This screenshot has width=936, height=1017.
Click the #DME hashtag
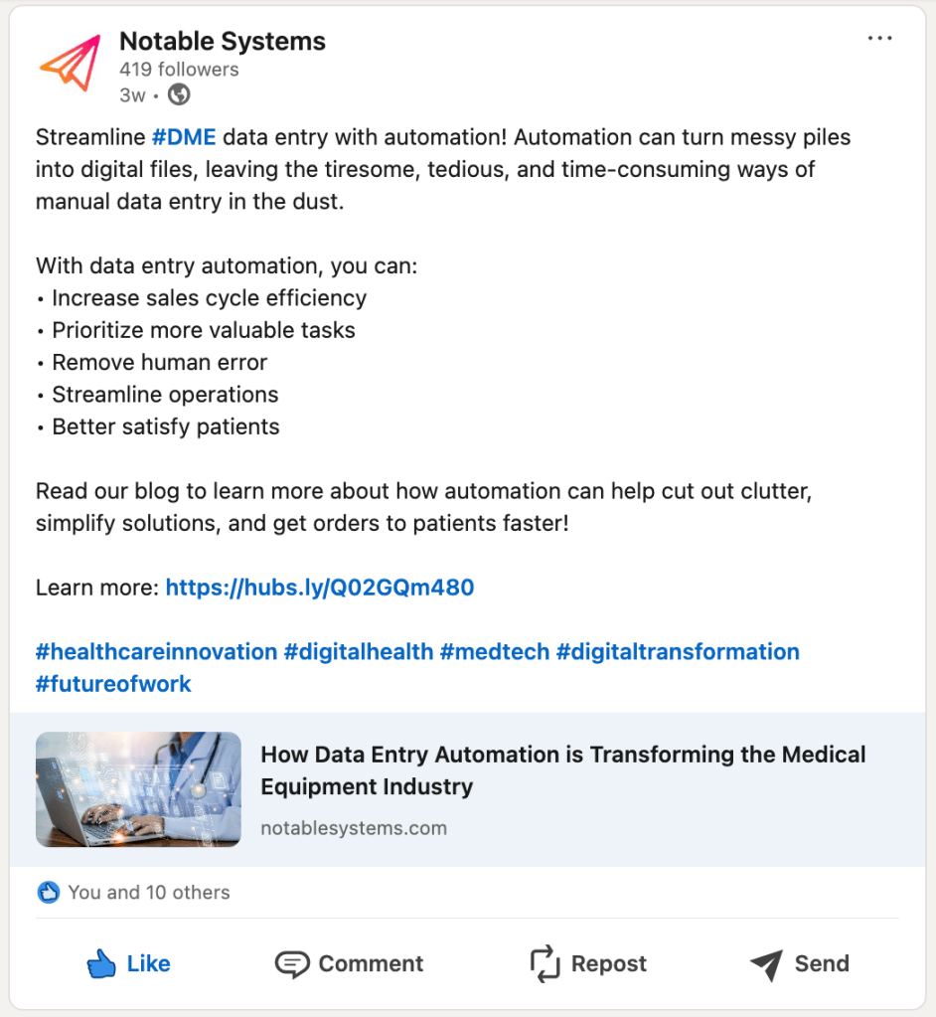(184, 137)
